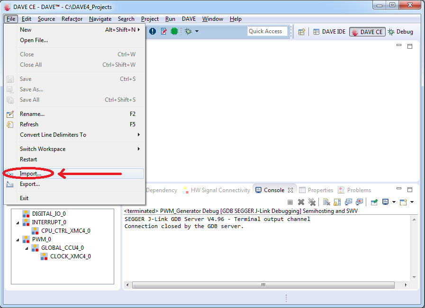Toggle show console on standard error change
Viewport: 425px width, 308px height.
tap(360, 202)
